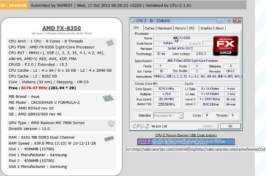
Task: Click the Slot 1 Manufacturer Samsung line
Action: pos(38,155)
